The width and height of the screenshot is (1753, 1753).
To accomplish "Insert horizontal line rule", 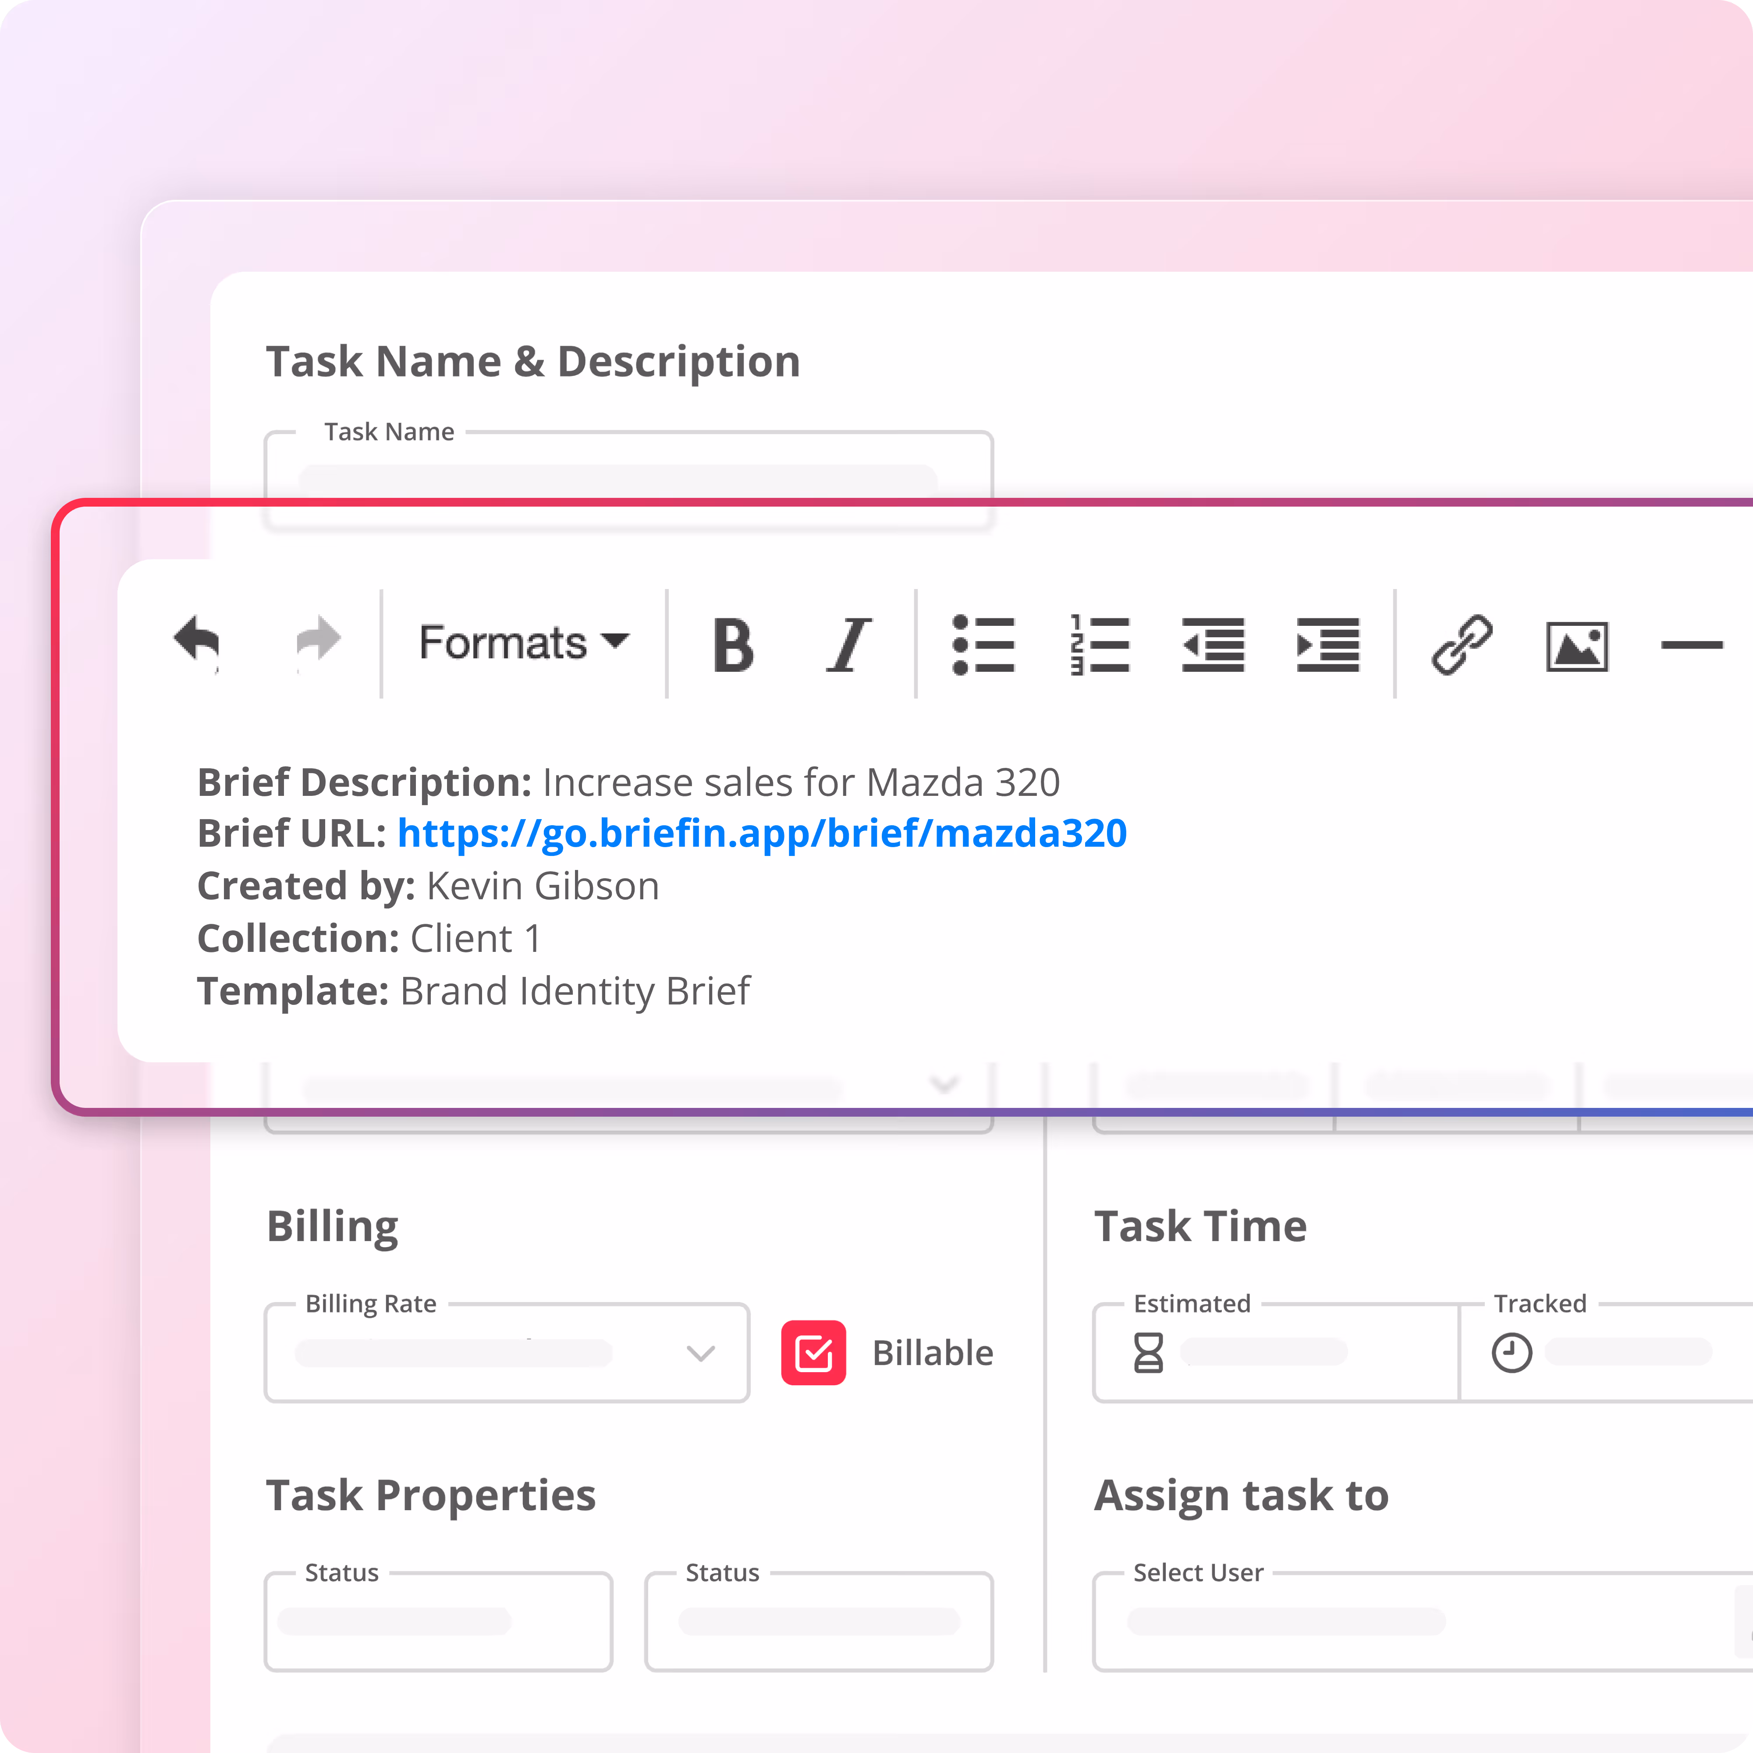I will (1691, 645).
